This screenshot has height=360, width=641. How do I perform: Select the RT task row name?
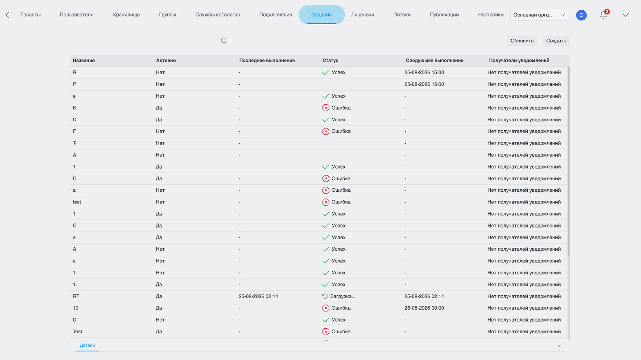point(76,296)
